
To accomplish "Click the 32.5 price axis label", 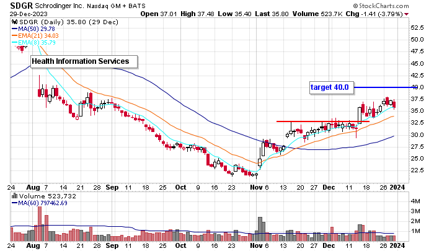I will click(417, 123).
